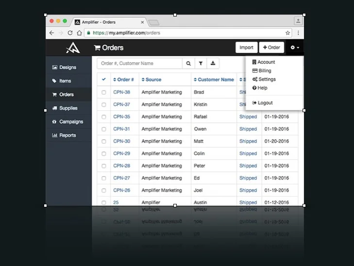Viewport: 354px width, 266px height.
Task: Click customer name Peter
Action: click(x=200, y=166)
